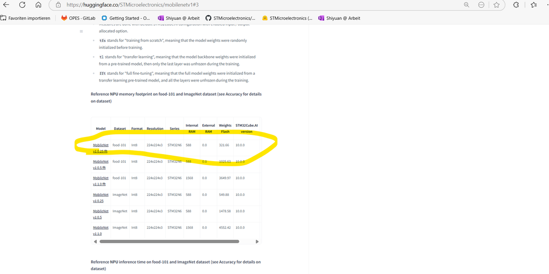Select the 3649.97 weights flash value
Viewport: 549px width, 274px height.
[225, 178]
